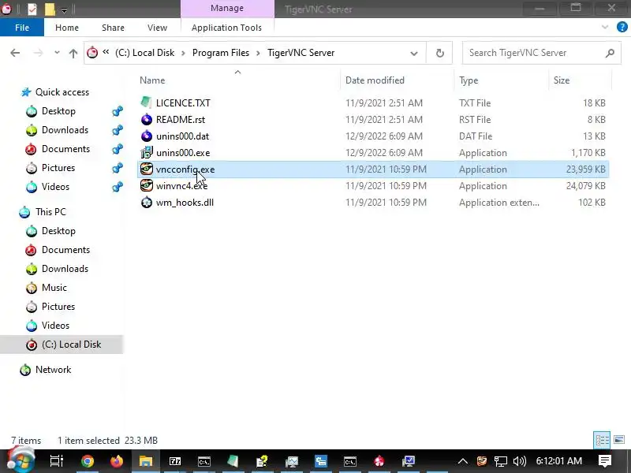
Task: Expand the ribbon with chevron arrow
Action: coord(604,27)
